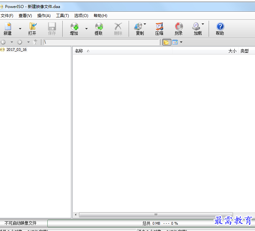Select the 2017_03_16 tree node
The width and height of the screenshot is (255, 231).
[x=16, y=49]
